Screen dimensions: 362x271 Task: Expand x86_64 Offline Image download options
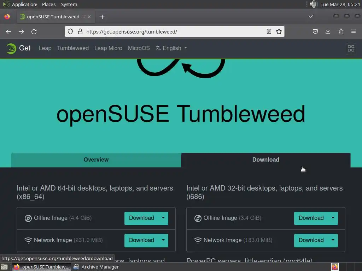click(163, 218)
